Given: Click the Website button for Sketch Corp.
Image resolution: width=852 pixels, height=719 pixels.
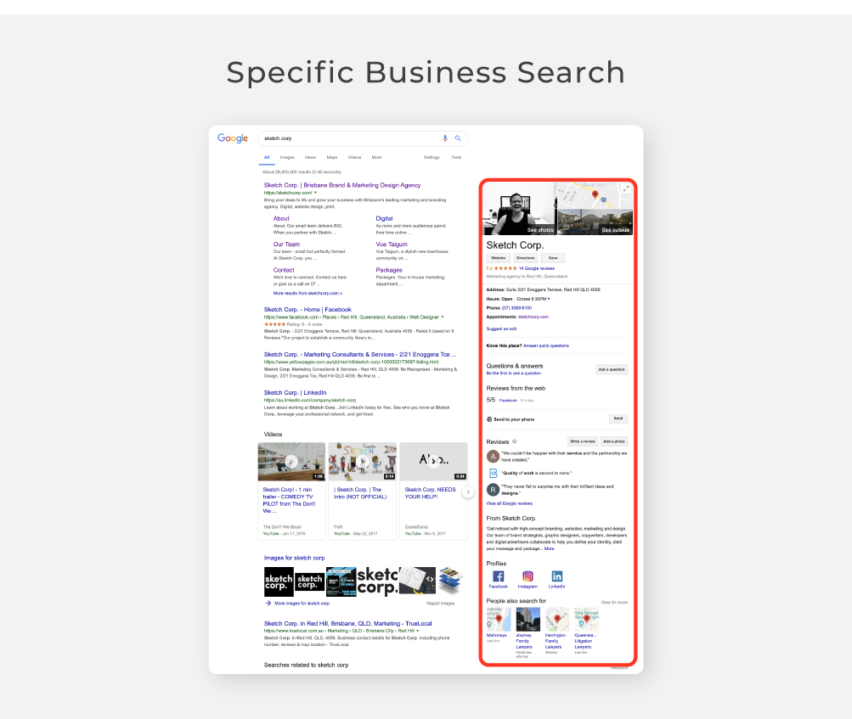Looking at the screenshot, I should click(x=499, y=258).
